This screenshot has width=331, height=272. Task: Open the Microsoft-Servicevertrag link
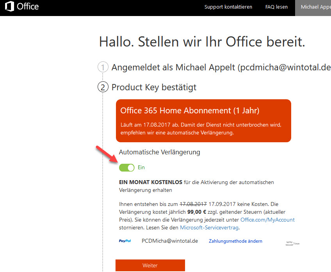[x=209, y=227]
